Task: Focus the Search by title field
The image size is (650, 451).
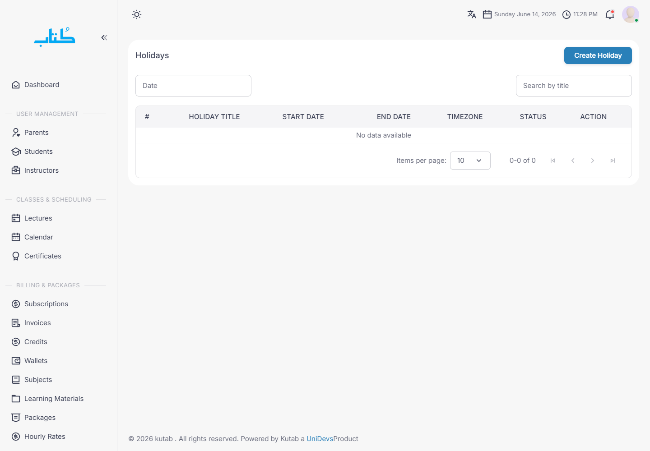Action: tap(574, 86)
